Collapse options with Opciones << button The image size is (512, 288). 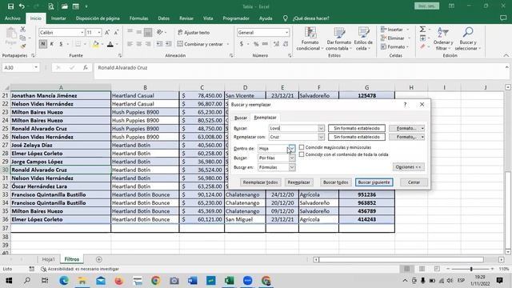pos(409,167)
